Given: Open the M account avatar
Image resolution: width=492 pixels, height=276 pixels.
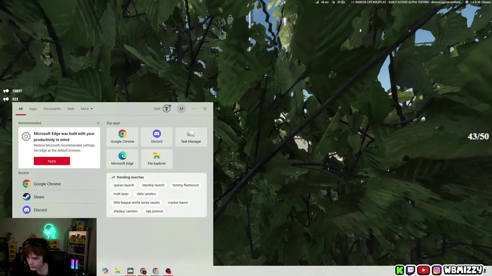Looking at the screenshot, I should pyautogui.click(x=181, y=108).
